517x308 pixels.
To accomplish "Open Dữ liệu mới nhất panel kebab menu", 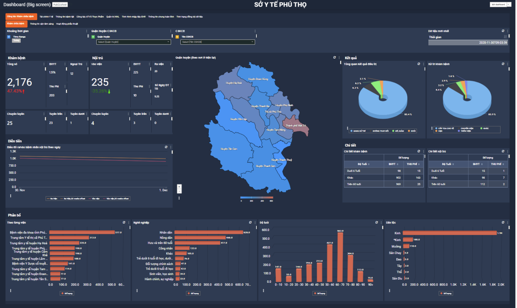I will (508, 31).
